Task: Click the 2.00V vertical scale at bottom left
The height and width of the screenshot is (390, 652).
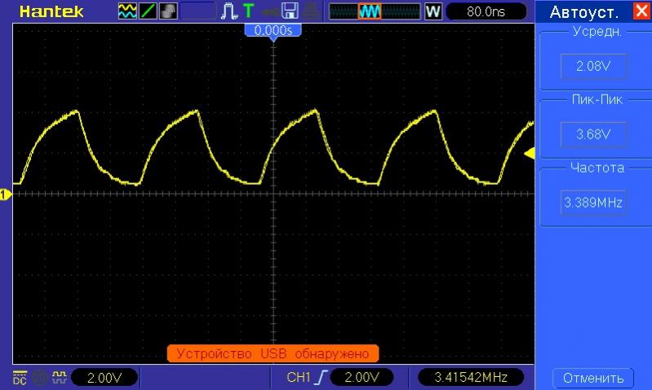Action: pos(104,377)
